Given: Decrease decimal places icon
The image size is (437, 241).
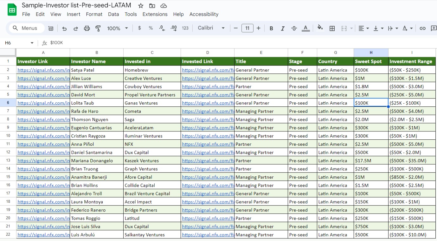Looking at the screenshot, I should pyautogui.click(x=162, y=28).
